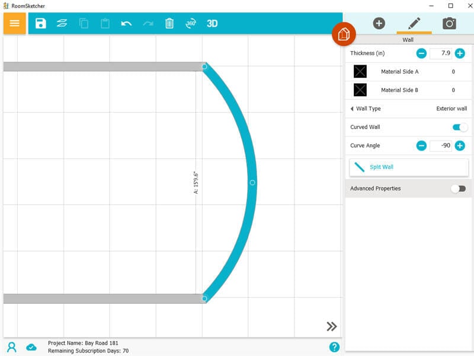The image size is (474, 356).
Task: Open Material Side A swatch
Action: tap(360, 71)
